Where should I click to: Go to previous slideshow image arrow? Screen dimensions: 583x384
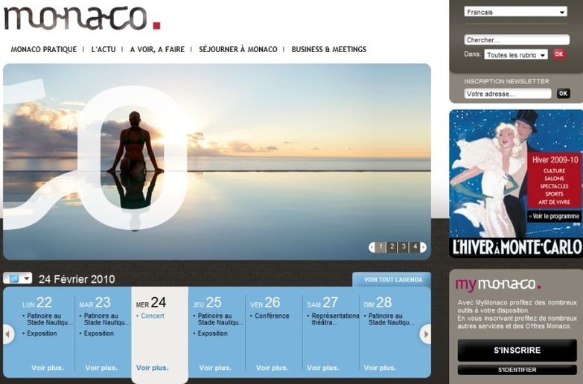coord(372,247)
